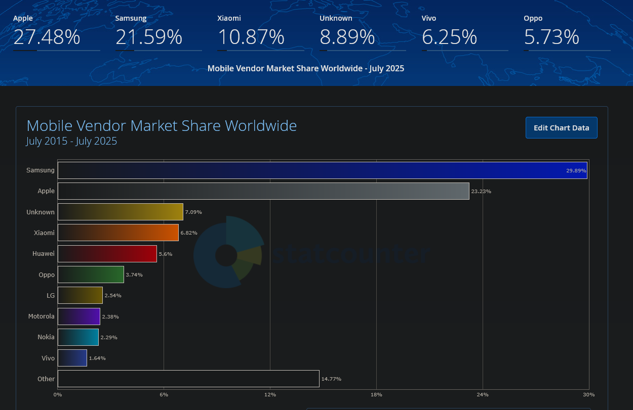Click the Huawei axis label
Image resolution: width=633 pixels, height=410 pixels.
pos(44,254)
